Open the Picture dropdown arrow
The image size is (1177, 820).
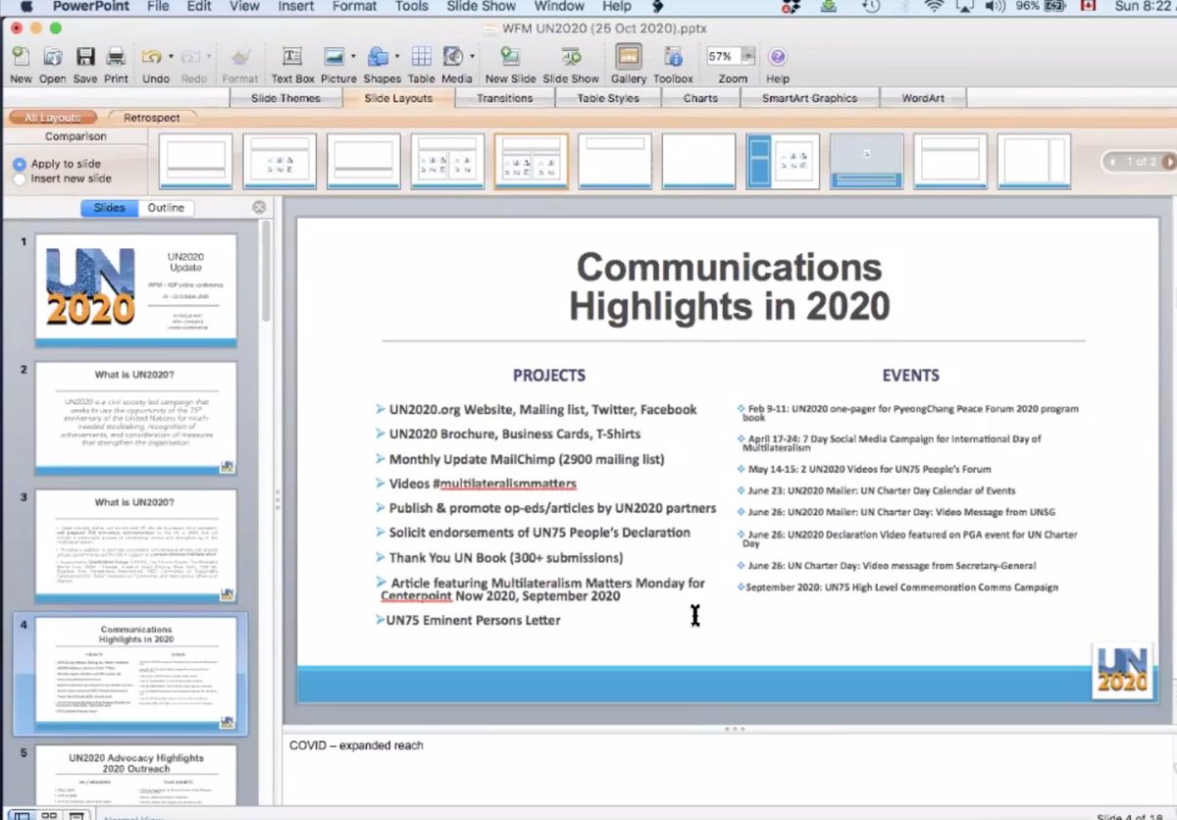(x=353, y=57)
